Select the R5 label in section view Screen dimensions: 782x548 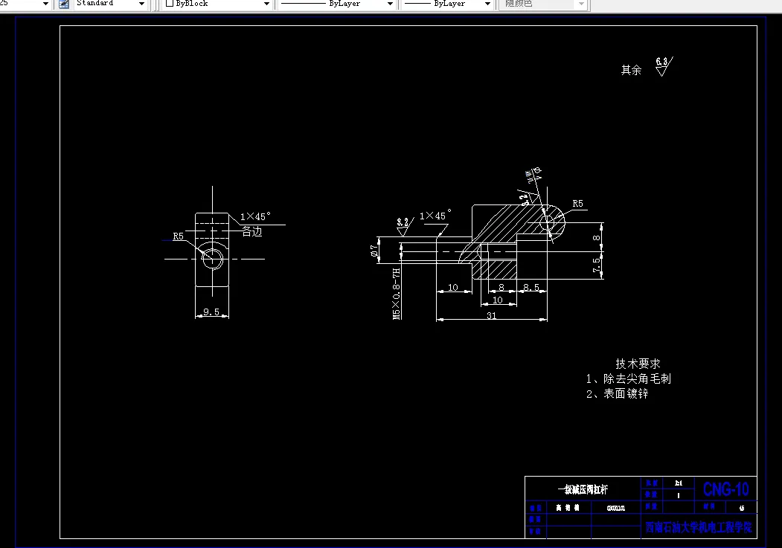[577, 203]
